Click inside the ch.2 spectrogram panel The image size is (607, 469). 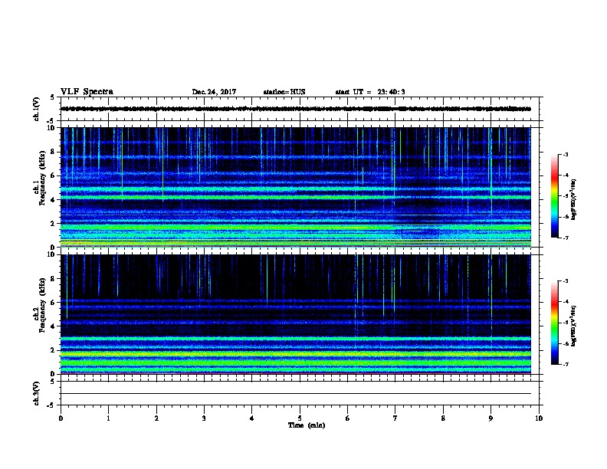[296, 314]
